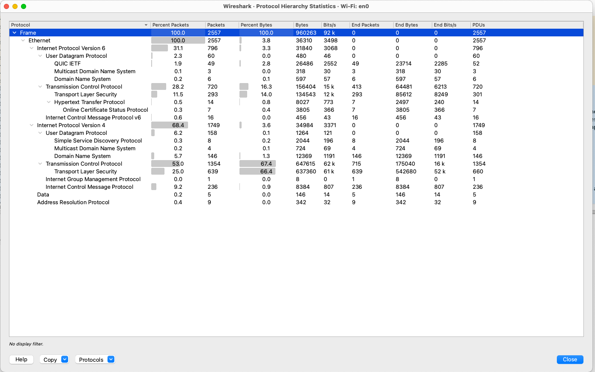
Task: Click the window title text
Action: tap(296, 6)
